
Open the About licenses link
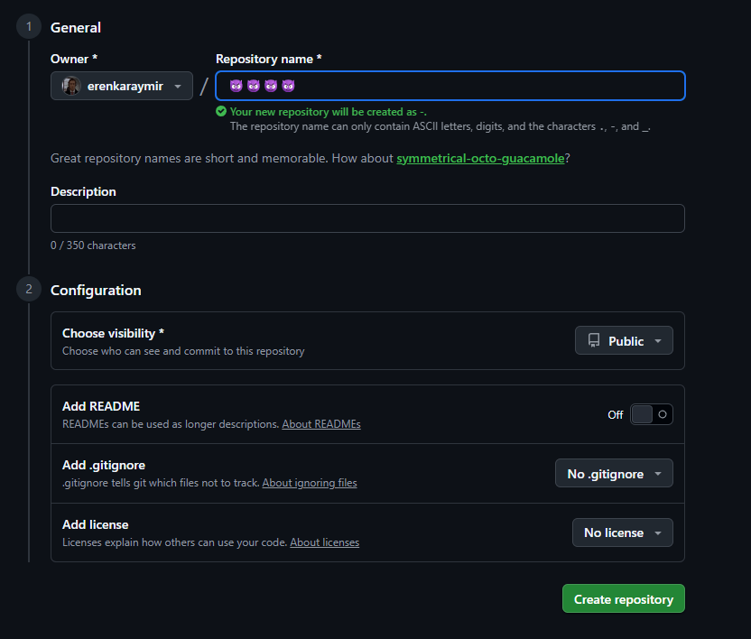coord(325,542)
